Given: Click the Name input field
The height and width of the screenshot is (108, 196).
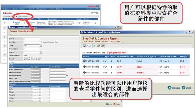Looking at the screenshot, I should 31,39.
